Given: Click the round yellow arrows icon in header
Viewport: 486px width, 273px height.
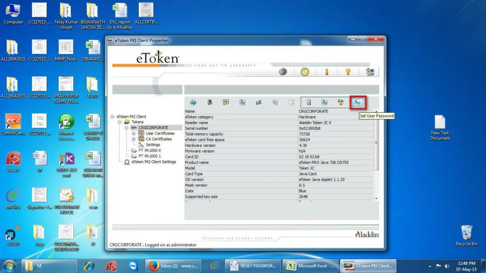Looking at the screenshot, I should tap(305, 72).
